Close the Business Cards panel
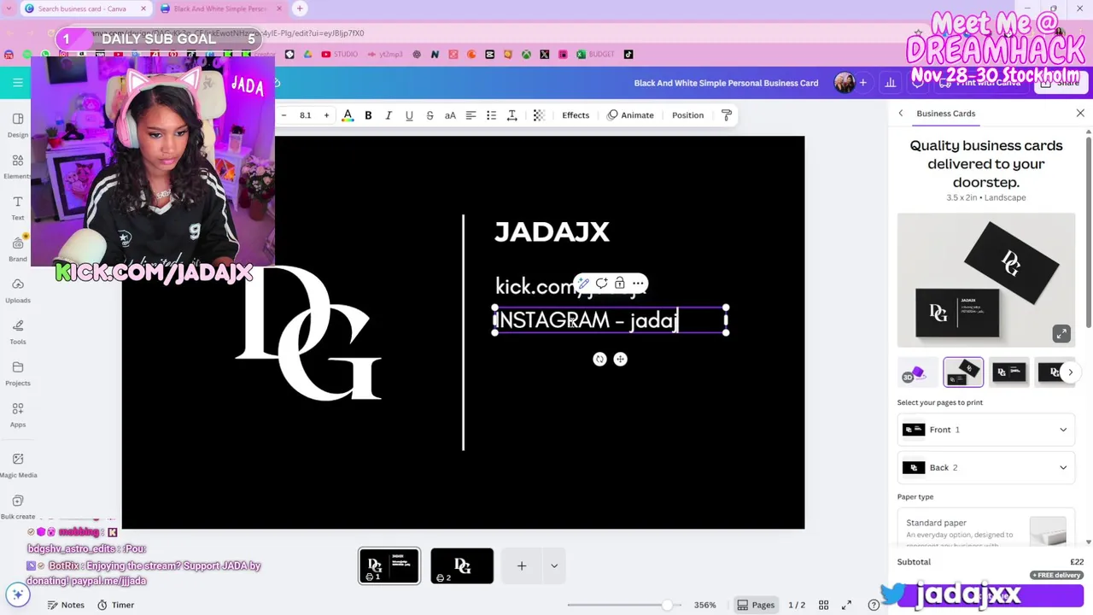Viewport: 1093px width, 615px height. 1080,113
